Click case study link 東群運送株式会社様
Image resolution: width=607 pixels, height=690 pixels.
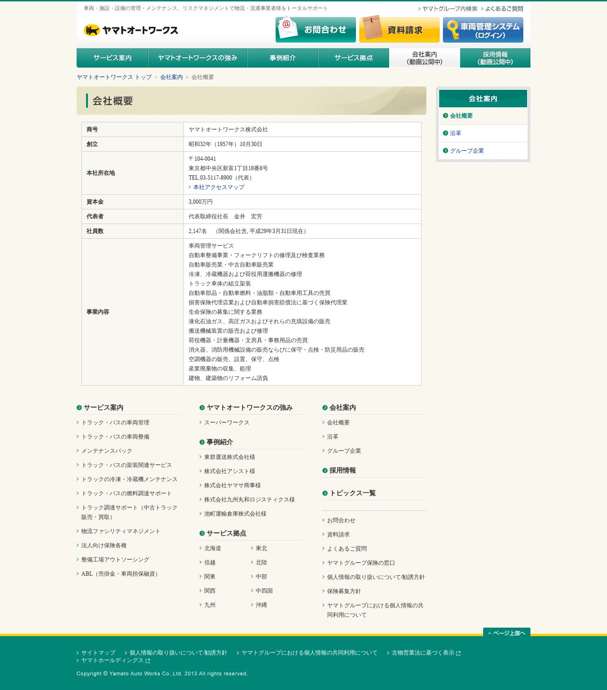tap(230, 457)
